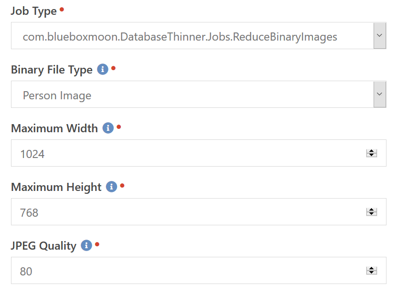Decrease Maximum Width with the down arrow
The image size is (397, 295).
tap(371, 155)
